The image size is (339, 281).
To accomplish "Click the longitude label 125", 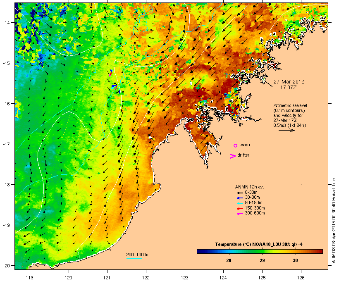I will pyautogui.click(x=262, y=278).
